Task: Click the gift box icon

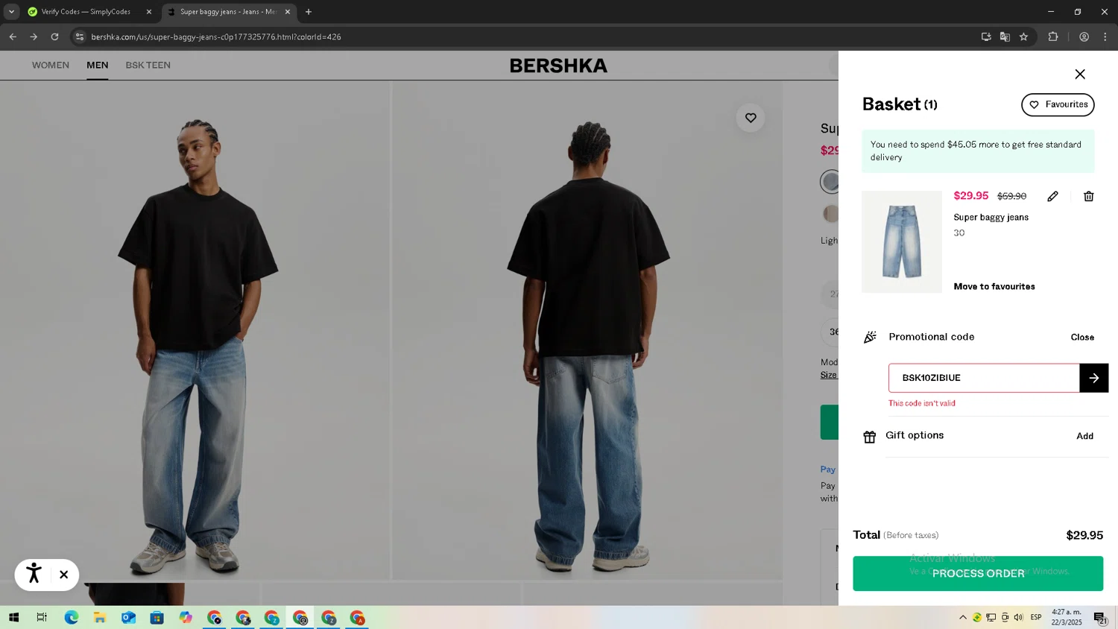Action: coord(869,437)
